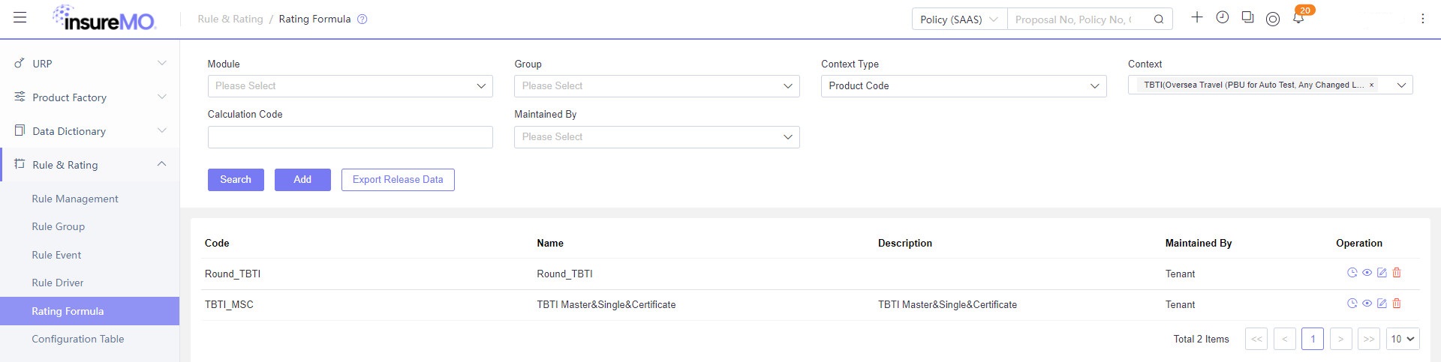Click the Search button
This screenshot has height=362, width=1441.
tap(236, 180)
